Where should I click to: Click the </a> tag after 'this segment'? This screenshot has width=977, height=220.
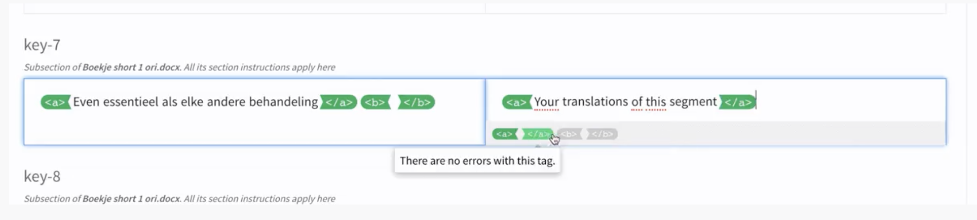click(737, 102)
